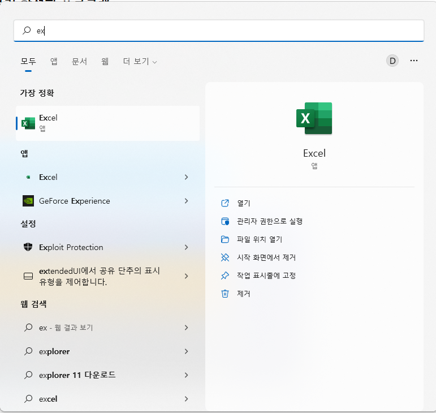Click search icon beside 'ex - 웹 결과 보기'

tap(28, 328)
